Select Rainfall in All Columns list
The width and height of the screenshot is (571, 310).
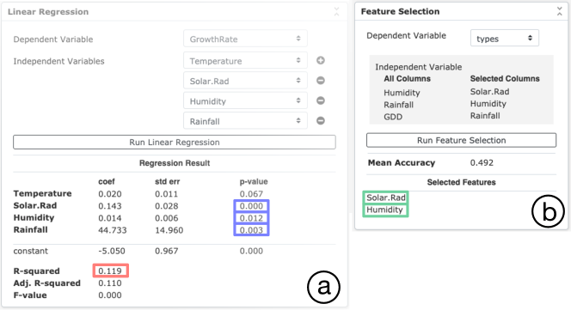398,105
